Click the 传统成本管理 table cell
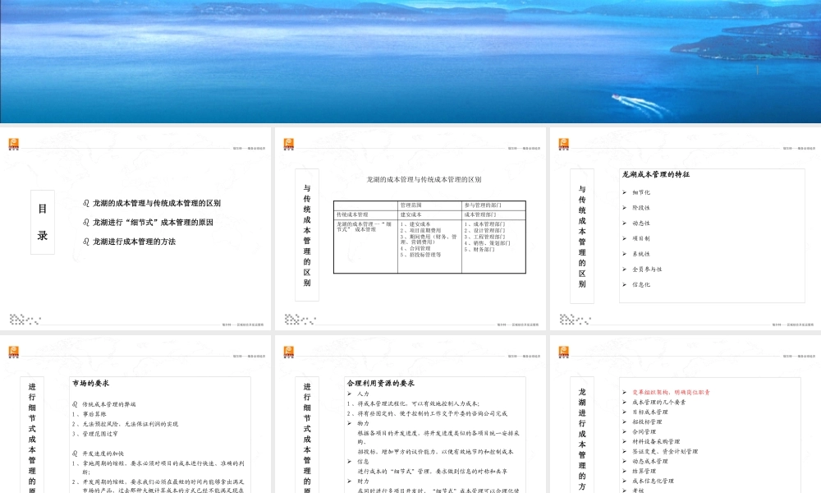 [365, 214]
